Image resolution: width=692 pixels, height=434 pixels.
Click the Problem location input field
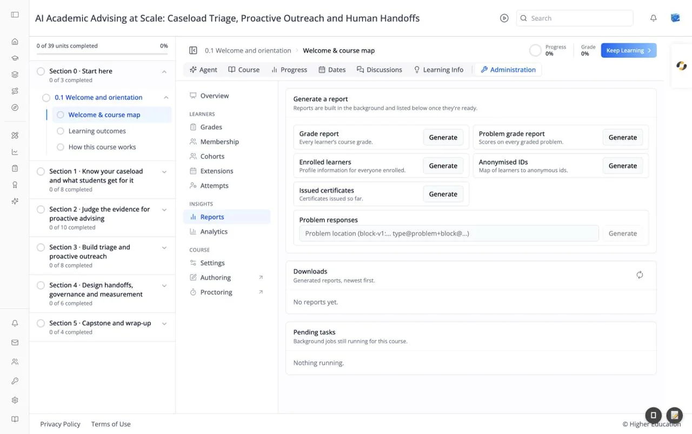coord(449,233)
